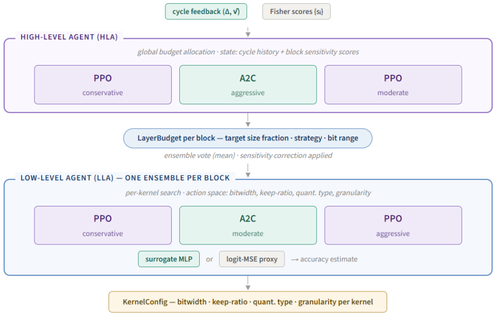Viewport: 496px width, 316px height.
Task: Click the arrow entering the LLA panel
Action: click(x=248, y=170)
